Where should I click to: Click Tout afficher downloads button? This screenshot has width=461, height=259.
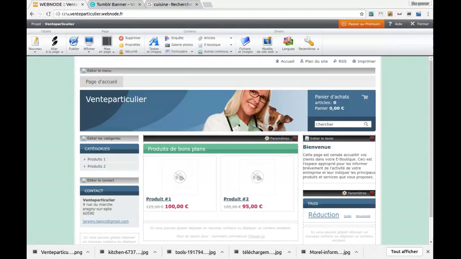[404, 251]
